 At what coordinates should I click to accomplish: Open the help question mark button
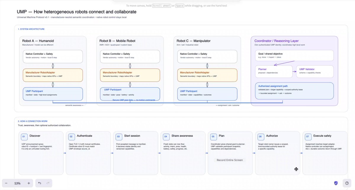(x=347, y=183)
